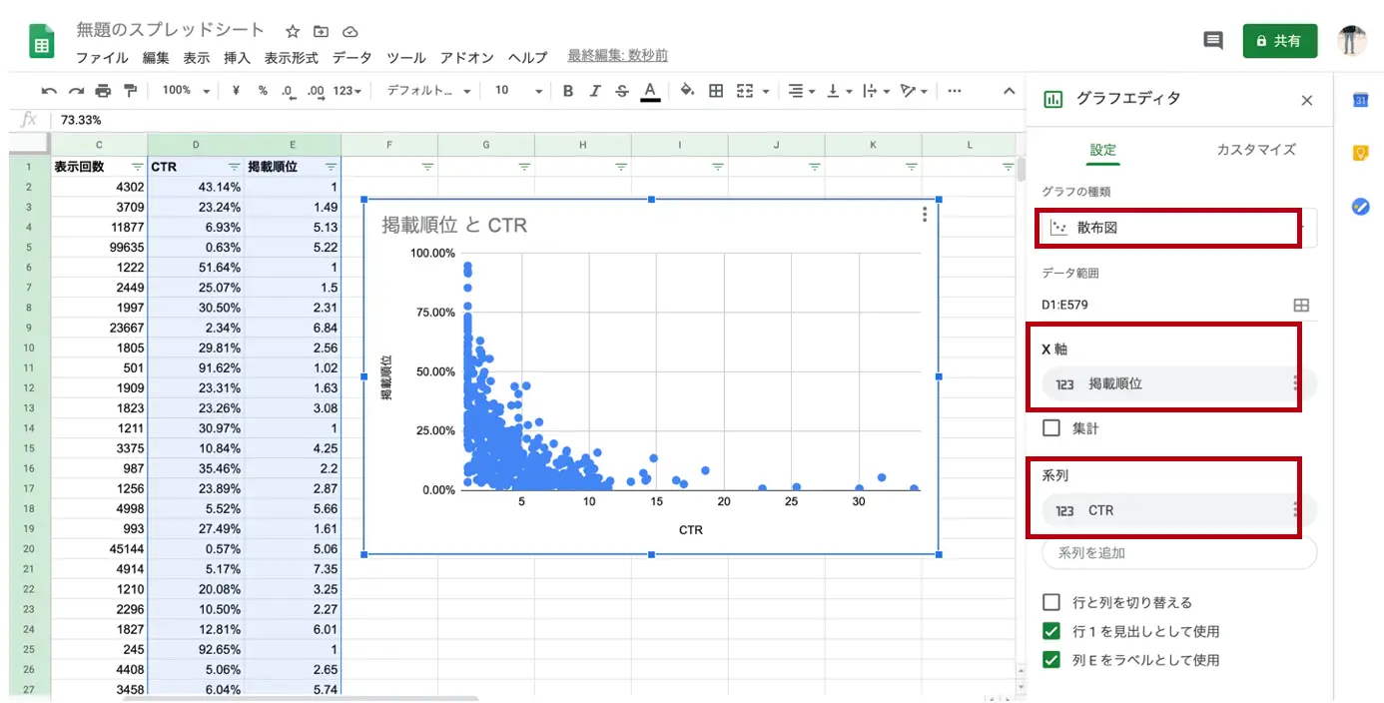Toggle strikethrough formatting
The height and width of the screenshot is (703, 1384).
[622, 91]
